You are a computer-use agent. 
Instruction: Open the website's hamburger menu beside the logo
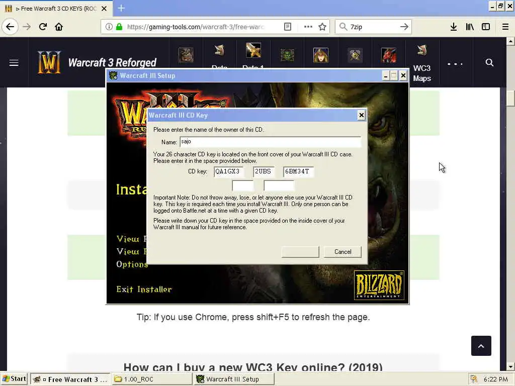pos(14,63)
